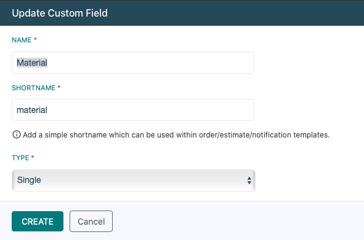Screen dimensions: 364x240
Task: Click the up-down arrows on Type select
Action: point(249,180)
